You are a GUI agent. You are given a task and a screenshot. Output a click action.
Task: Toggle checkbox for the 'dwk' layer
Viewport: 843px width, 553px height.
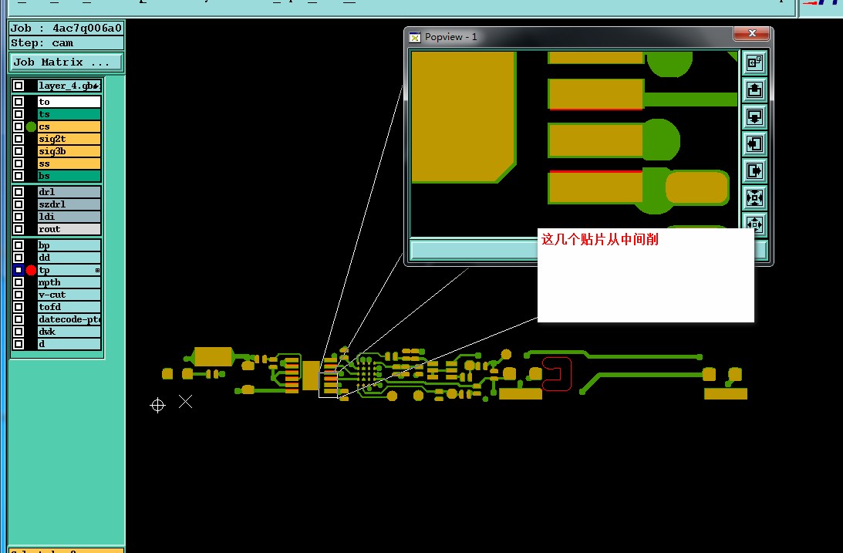(x=19, y=332)
